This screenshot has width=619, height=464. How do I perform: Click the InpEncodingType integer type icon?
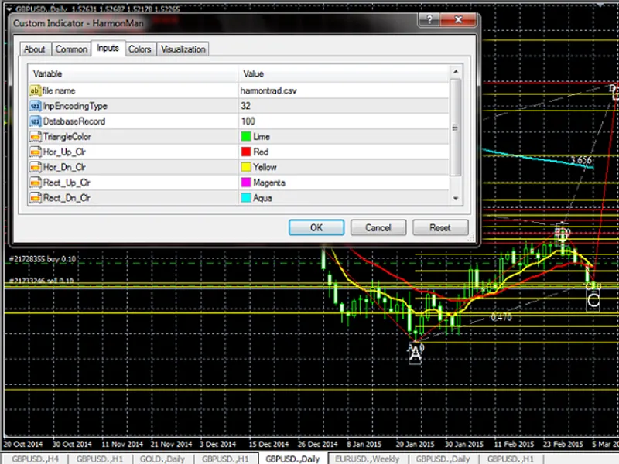click(35, 106)
